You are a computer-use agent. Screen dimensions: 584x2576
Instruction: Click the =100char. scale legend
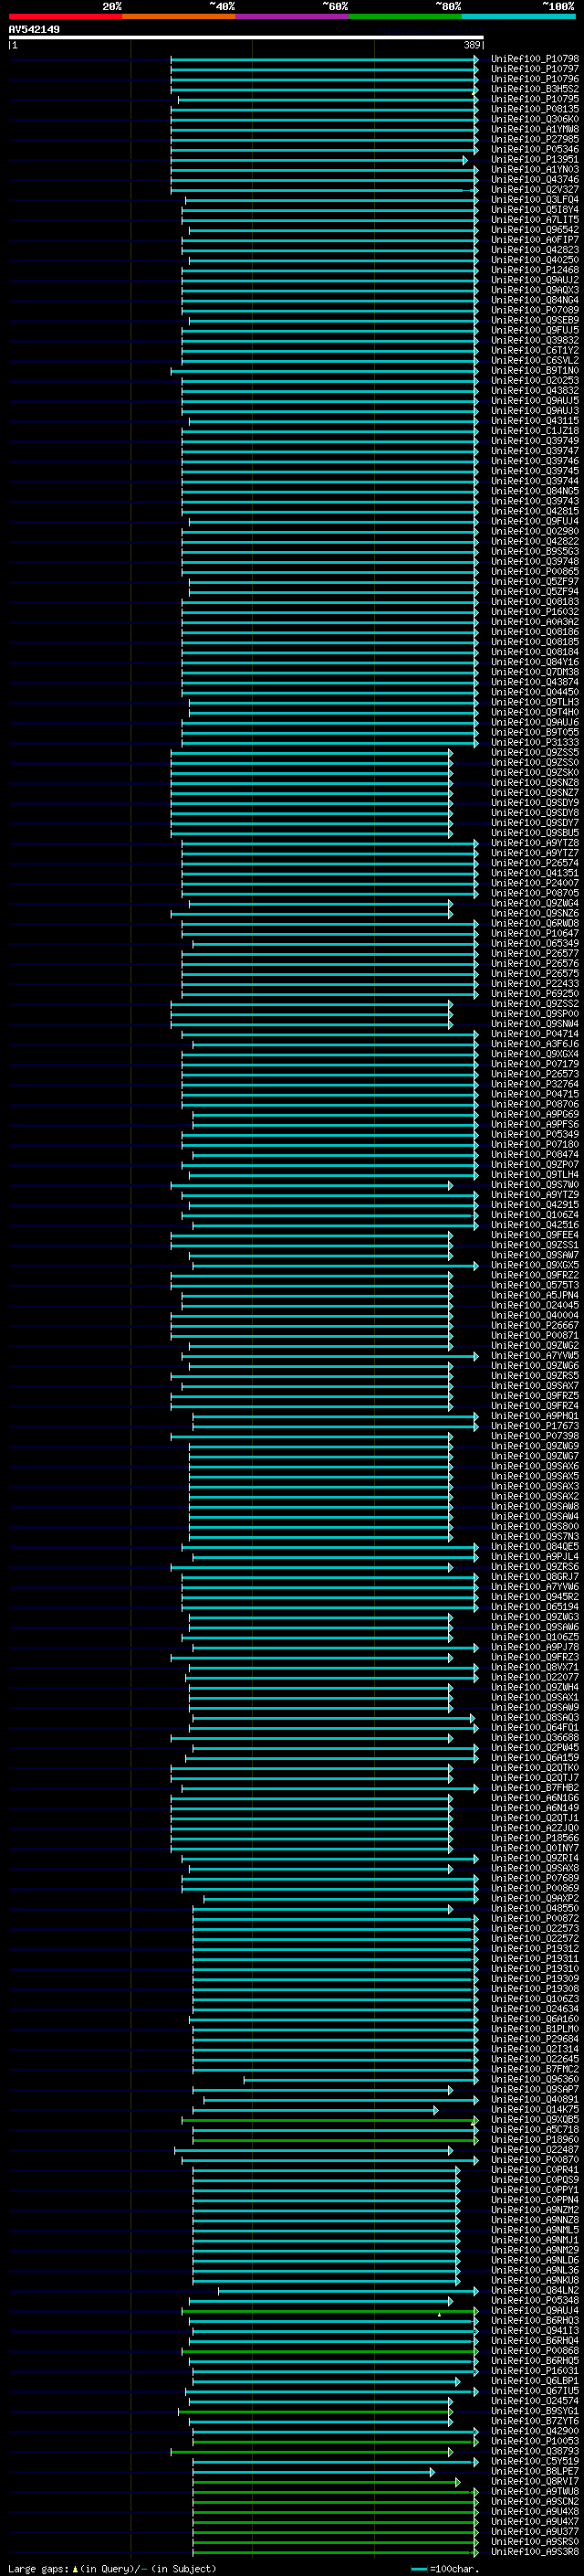coord(445,2569)
